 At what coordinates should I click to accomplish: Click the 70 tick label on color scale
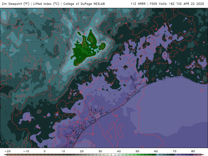(174, 151)
